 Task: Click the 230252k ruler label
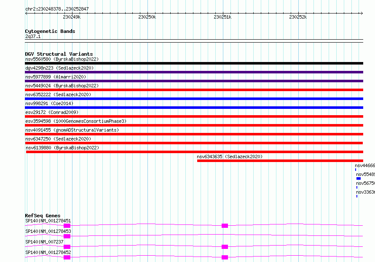point(298,17)
